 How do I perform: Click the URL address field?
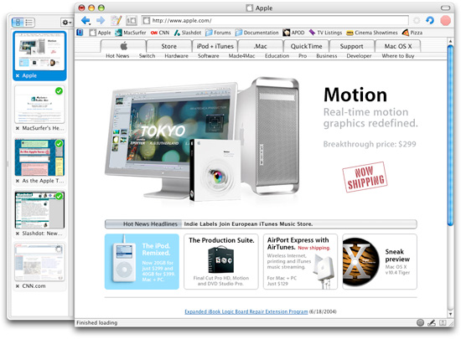(x=275, y=21)
